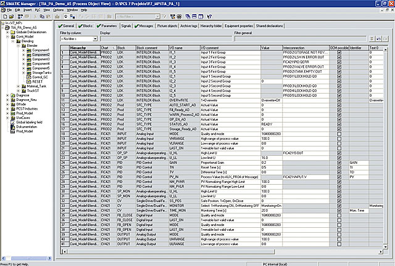Open the Options menu
Image resolution: width=395 pixels, height=266 pixels.
point(57,10)
